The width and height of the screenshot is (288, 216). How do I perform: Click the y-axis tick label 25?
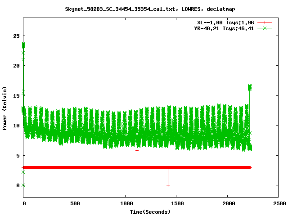click(x=16, y=36)
